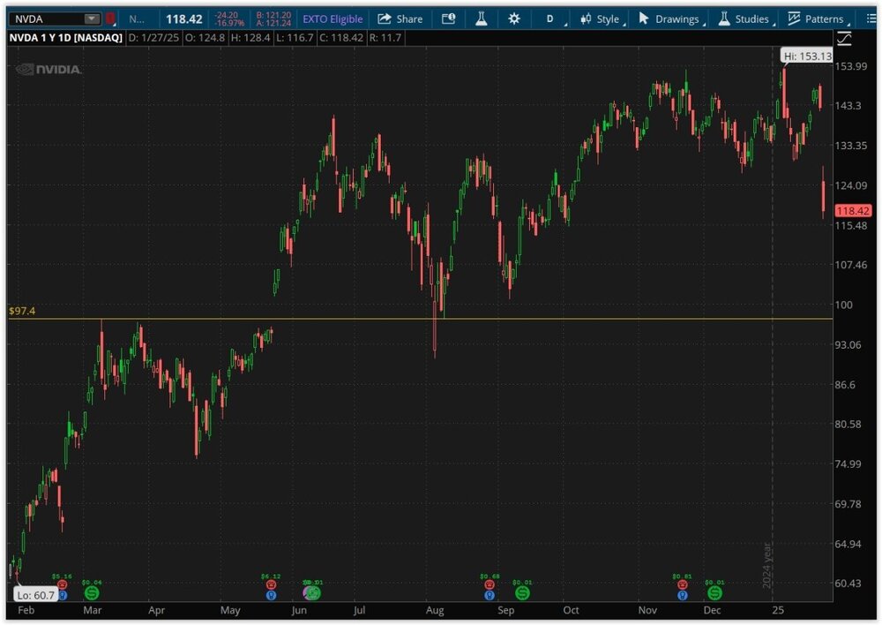Open the Drawings menu
Screen dimensions: 882x625
(669, 19)
